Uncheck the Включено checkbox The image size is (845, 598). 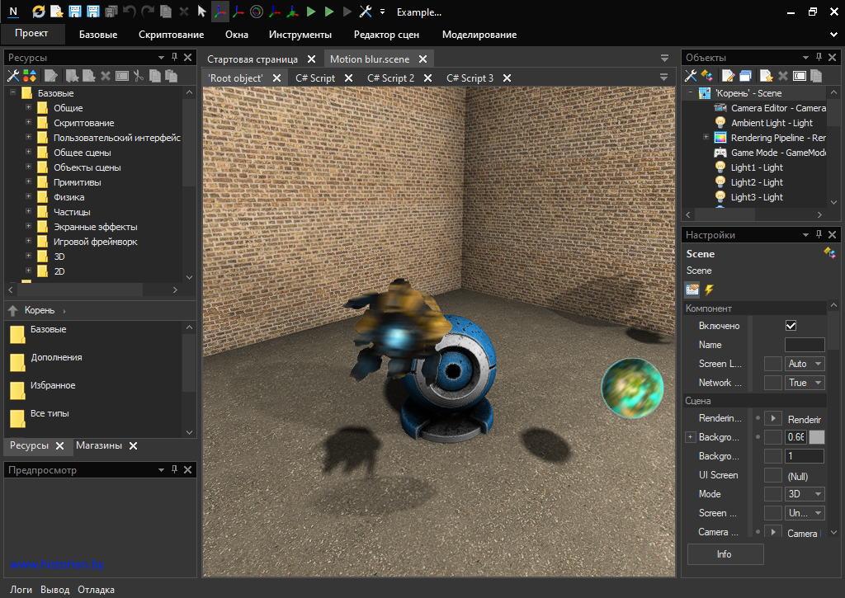(791, 326)
